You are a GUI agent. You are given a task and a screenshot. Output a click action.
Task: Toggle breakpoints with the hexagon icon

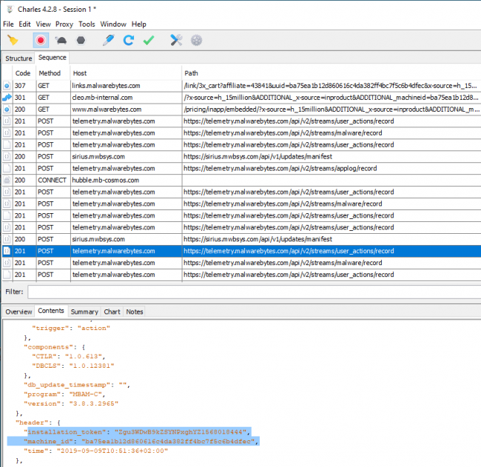coord(81,40)
